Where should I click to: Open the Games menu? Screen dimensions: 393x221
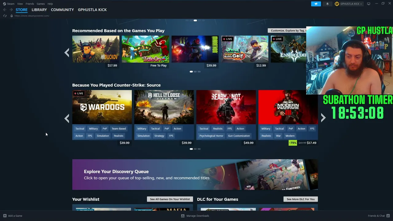[x=41, y=4]
